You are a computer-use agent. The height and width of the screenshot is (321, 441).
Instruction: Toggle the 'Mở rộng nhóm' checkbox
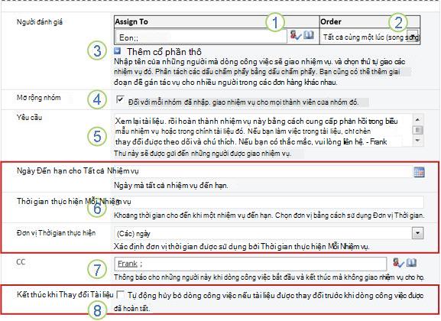click(x=120, y=99)
